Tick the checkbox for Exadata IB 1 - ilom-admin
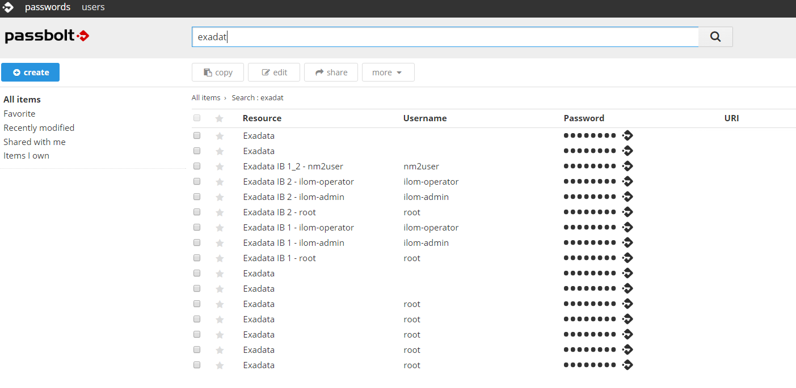Viewport: 796px width, 388px height. (197, 242)
